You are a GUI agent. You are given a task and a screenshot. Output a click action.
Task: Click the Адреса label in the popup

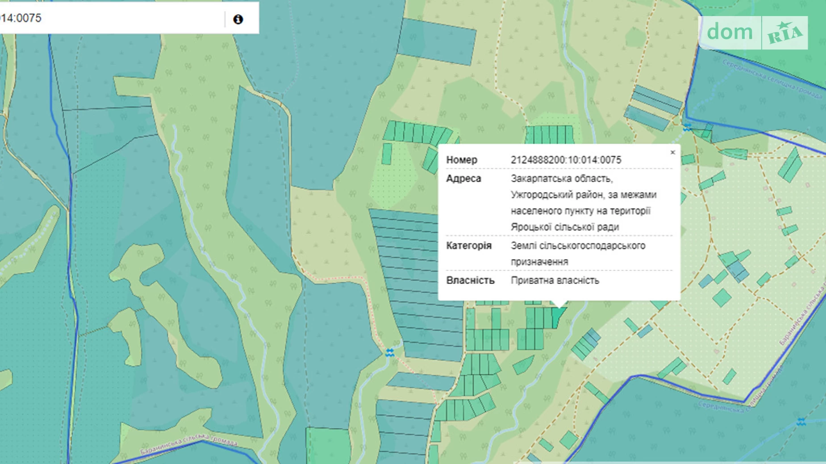[x=463, y=178]
